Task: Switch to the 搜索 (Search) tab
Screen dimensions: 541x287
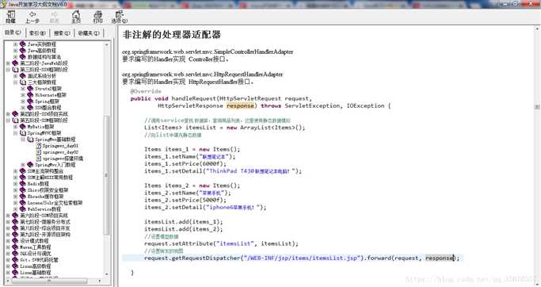Action: (62, 33)
